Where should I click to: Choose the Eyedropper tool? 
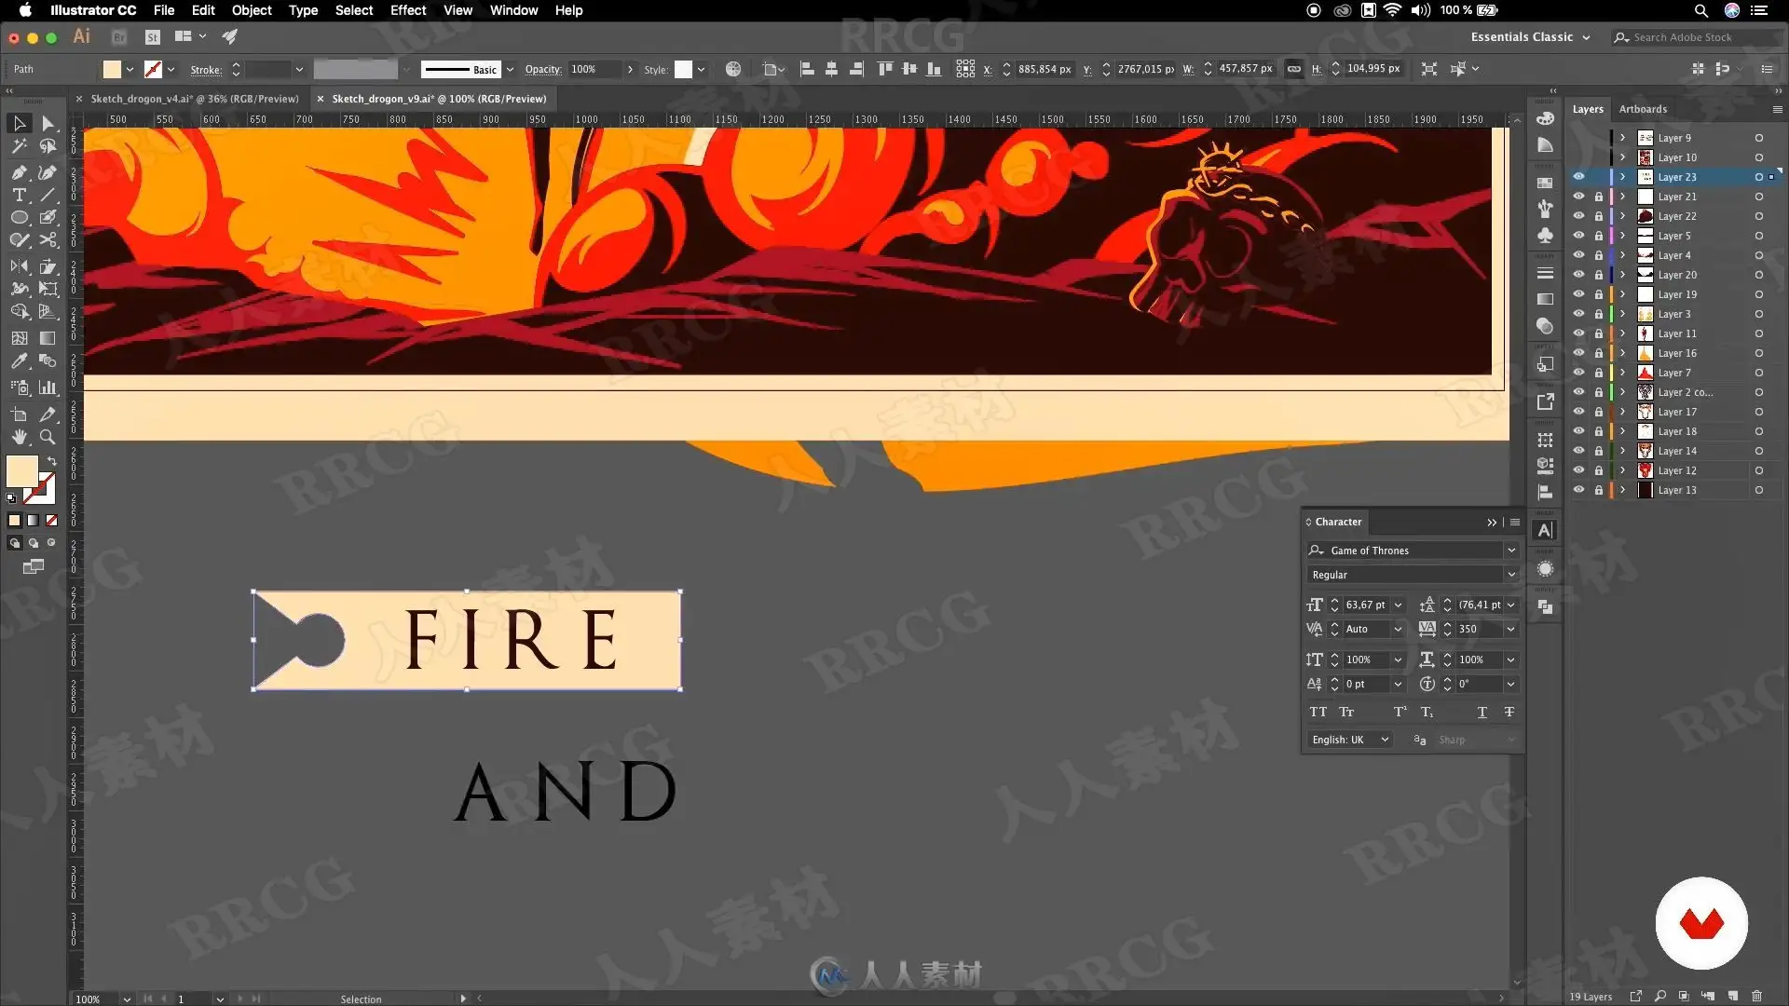tap(19, 361)
